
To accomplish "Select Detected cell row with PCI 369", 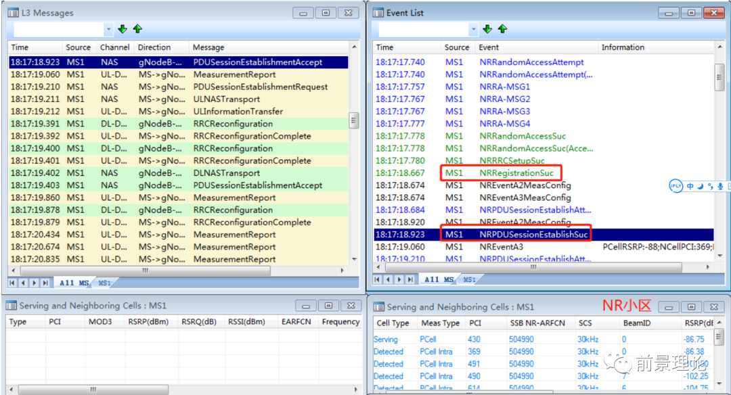I will (543, 352).
